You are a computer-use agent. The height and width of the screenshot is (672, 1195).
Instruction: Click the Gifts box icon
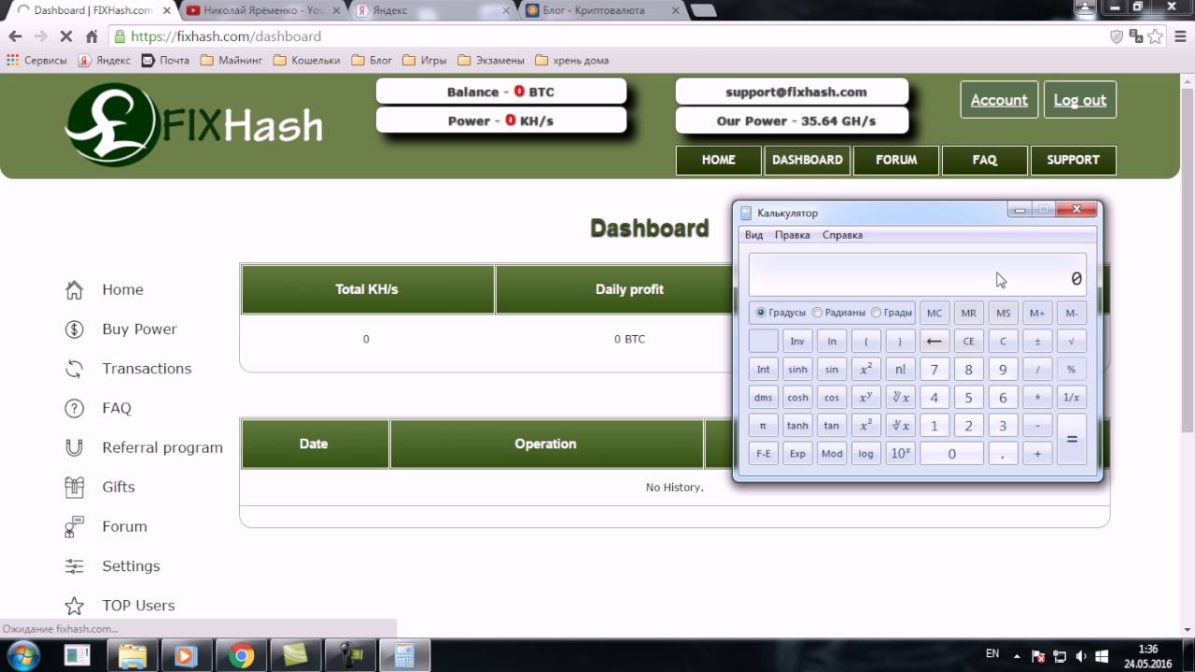point(75,486)
